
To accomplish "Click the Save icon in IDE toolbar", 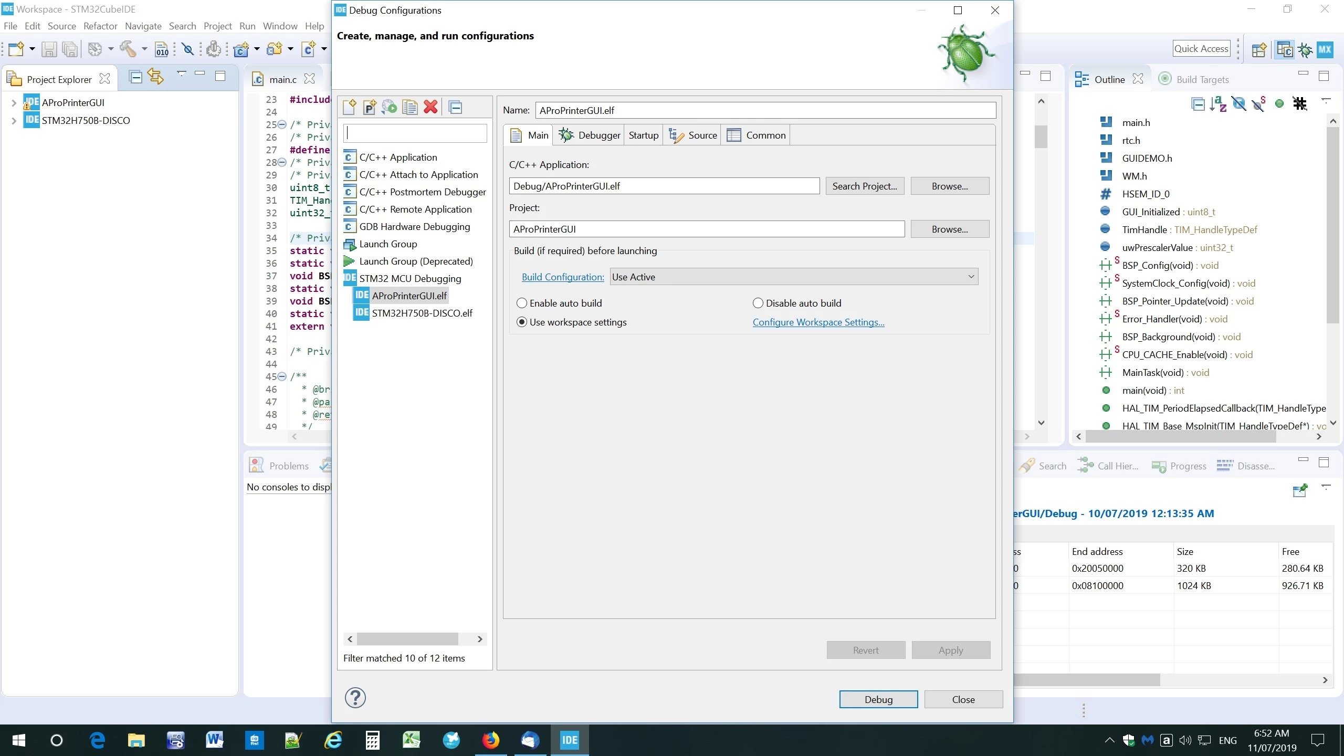I will pyautogui.click(x=49, y=49).
